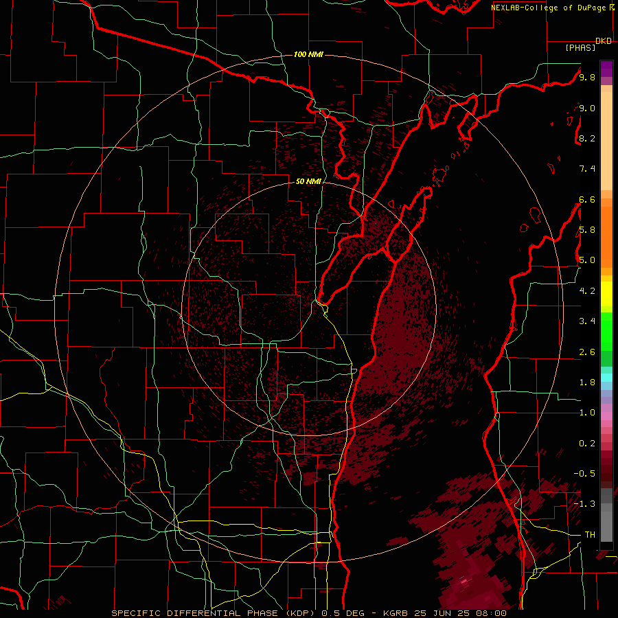The height and width of the screenshot is (618, 618).
Task: Click the 8.2 value on the color scale
Action: [x=587, y=138]
